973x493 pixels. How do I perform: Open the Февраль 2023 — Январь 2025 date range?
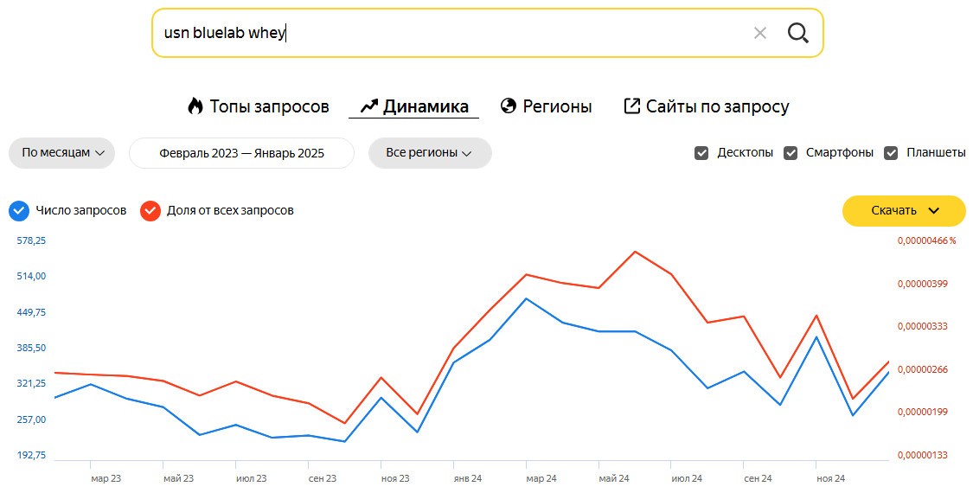pyautogui.click(x=241, y=153)
